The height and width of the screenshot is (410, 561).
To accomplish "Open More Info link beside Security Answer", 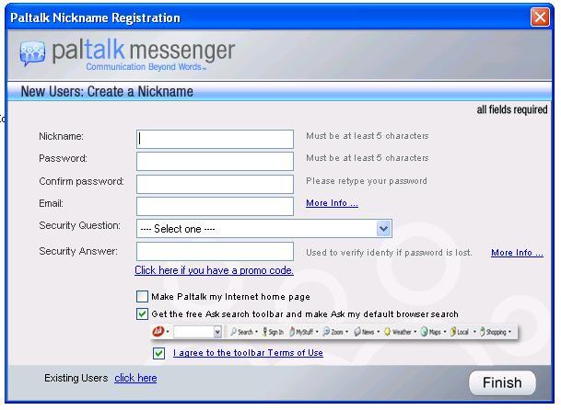I will [x=517, y=253].
